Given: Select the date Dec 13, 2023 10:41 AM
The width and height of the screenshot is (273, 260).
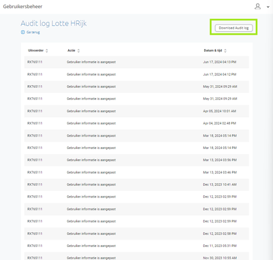Looking at the screenshot, I should [x=220, y=184].
